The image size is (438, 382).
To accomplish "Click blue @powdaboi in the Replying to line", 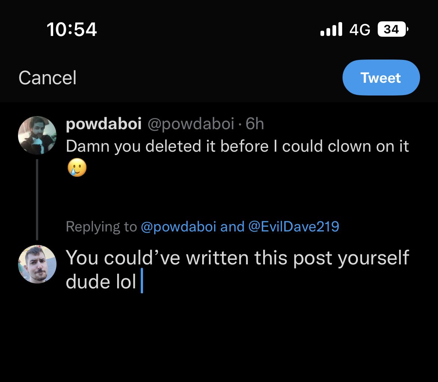I will click(x=178, y=227).
